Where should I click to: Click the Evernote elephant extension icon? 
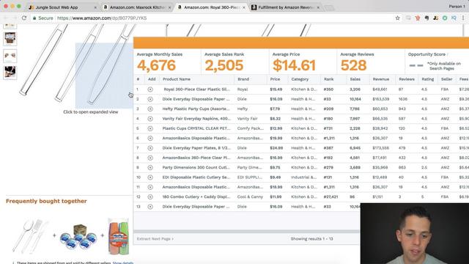pos(426,18)
